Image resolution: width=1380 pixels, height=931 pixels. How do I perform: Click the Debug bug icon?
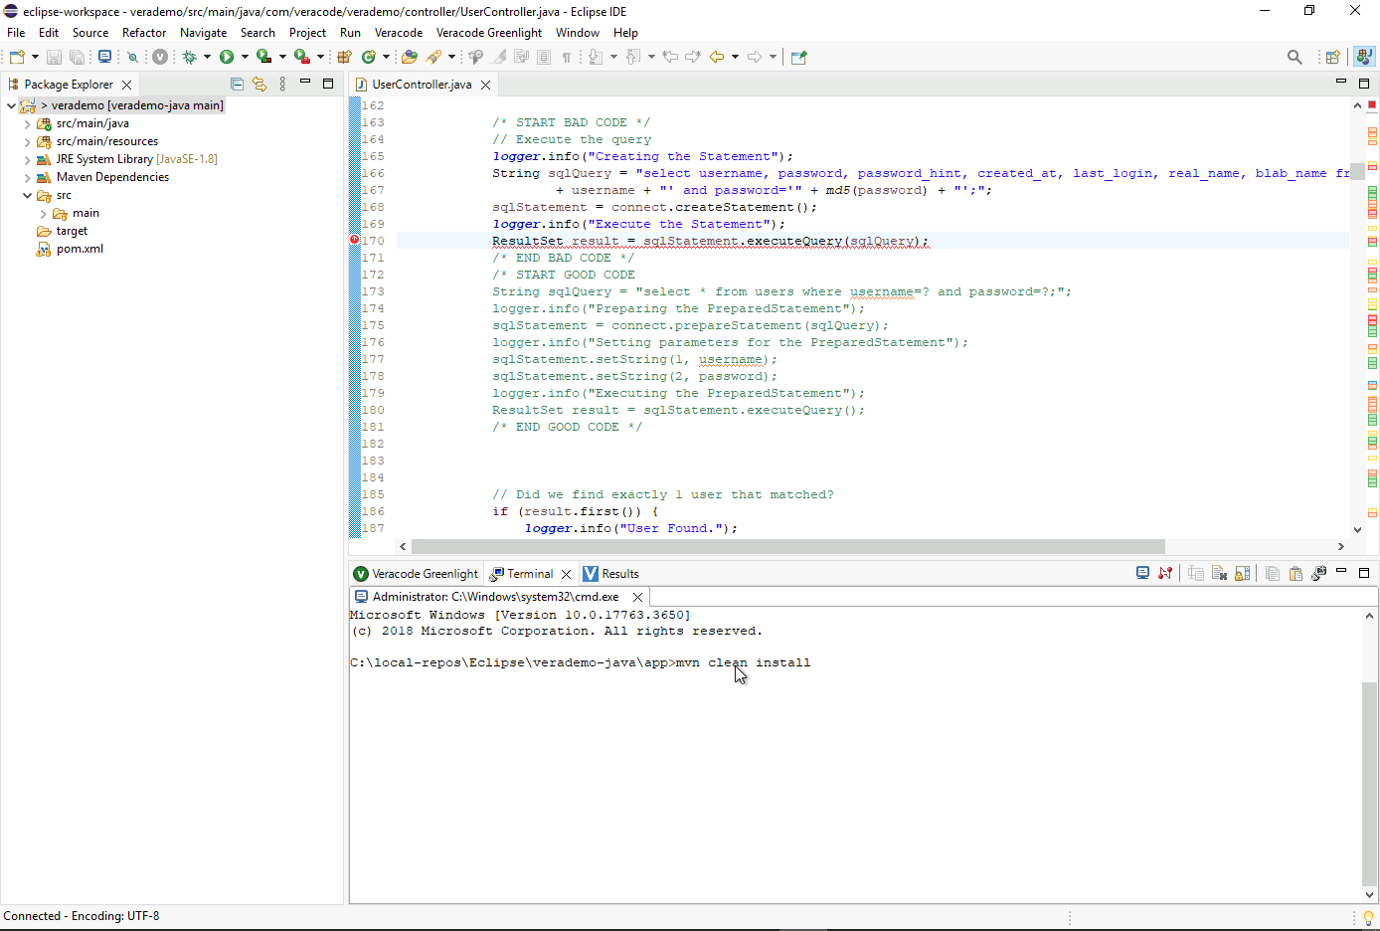point(189,57)
